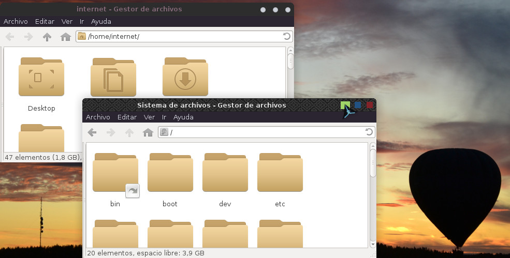This screenshot has height=258, width=510.
Task: Reload /home/internet/ location
Action: (286, 36)
